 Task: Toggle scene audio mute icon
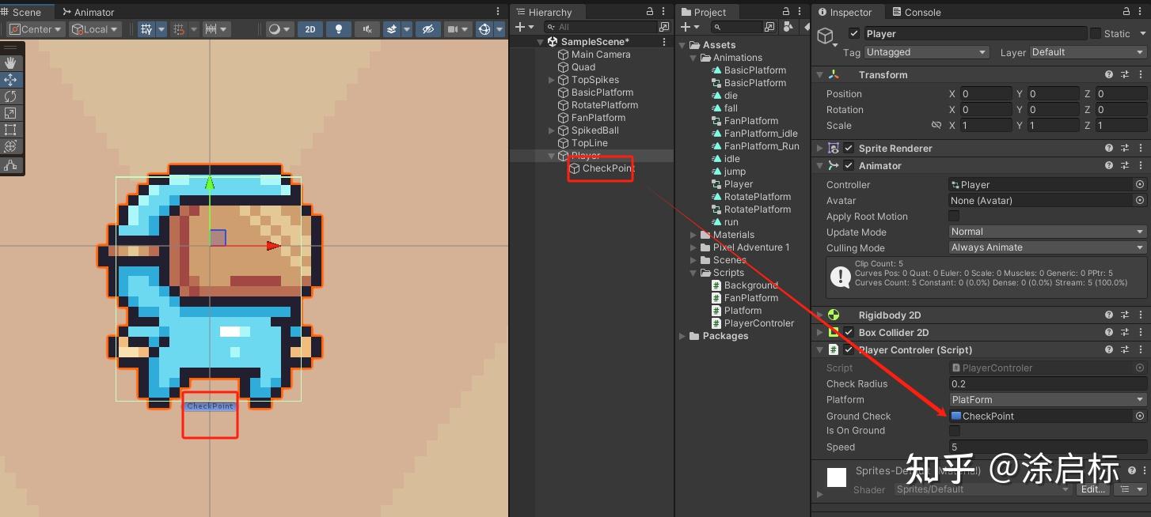click(x=367, y=29)
